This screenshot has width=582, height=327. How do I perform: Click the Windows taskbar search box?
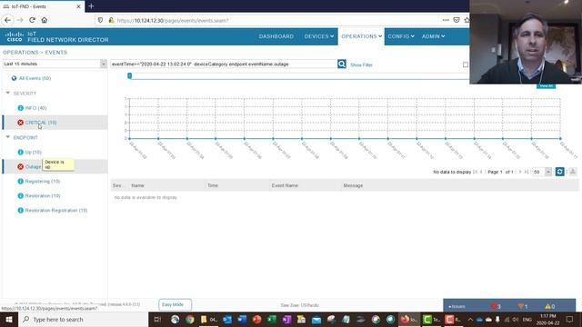tap(83, 319)
